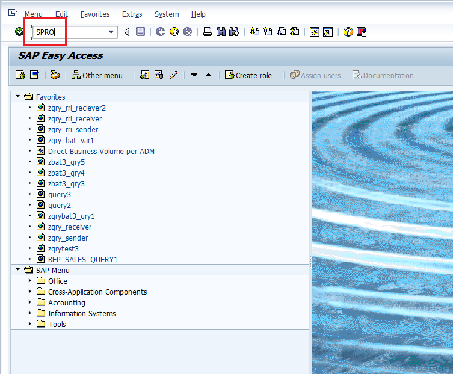This screenshot has width=453, height=374.
Task: Select zqry_rri_receiver favorite
Action: [x=75, y=118]
